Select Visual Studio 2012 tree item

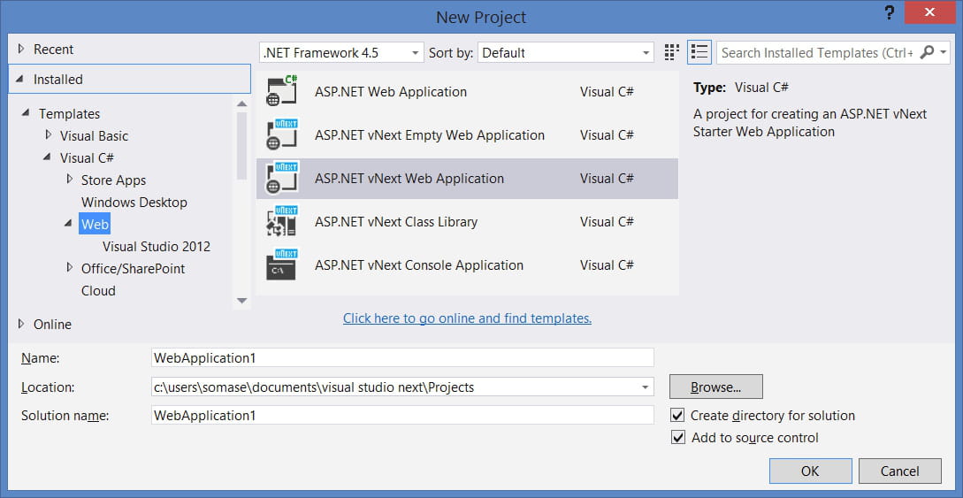pyautogui.click(x=157, y=246)
